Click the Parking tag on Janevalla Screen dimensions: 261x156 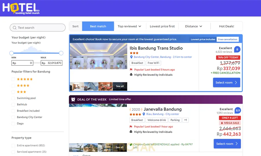point(175,120)
